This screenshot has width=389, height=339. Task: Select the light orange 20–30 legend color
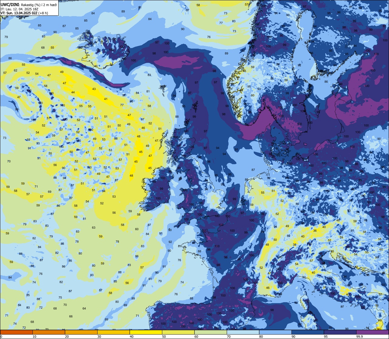point(81,332)
